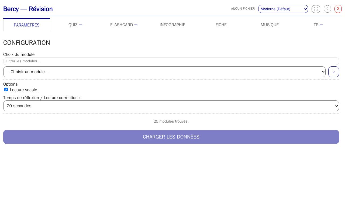Go to the FICHE tab
This screenshot has width=345, height=216.
(x=221, y=25)
